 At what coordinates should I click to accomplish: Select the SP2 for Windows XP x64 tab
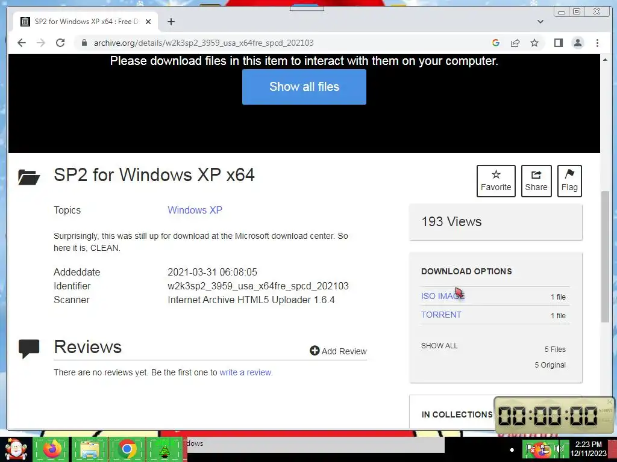[86, 22]
